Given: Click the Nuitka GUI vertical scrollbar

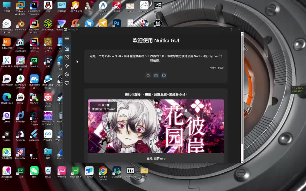Looking at the screenshot, I should tap(242, 90).
